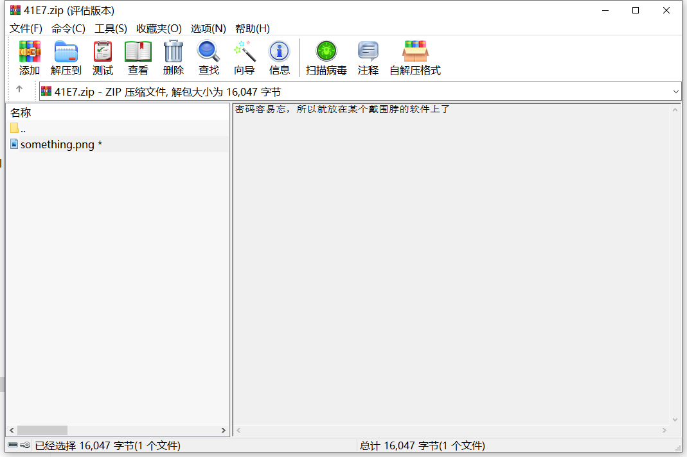
Task: Open the Tools (工具) menu
Action: tap(111, 28)
